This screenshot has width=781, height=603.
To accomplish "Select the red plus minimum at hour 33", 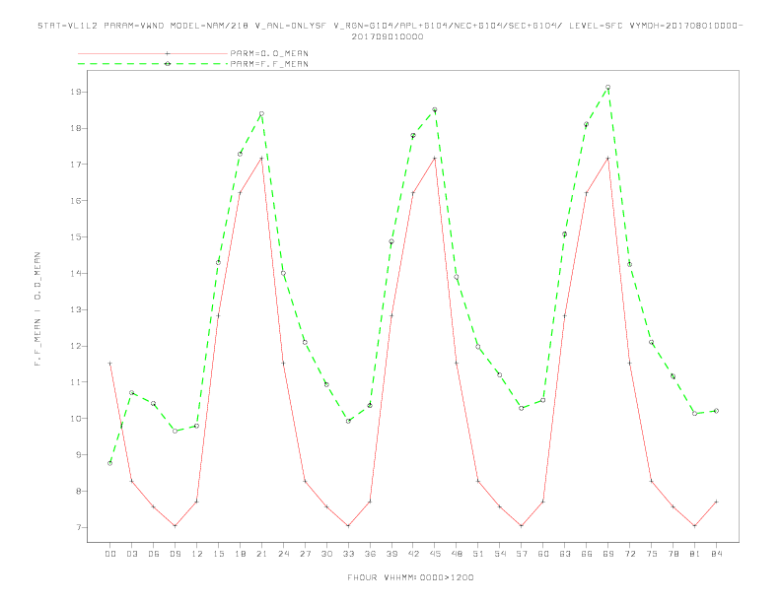I will coord(348,526).
